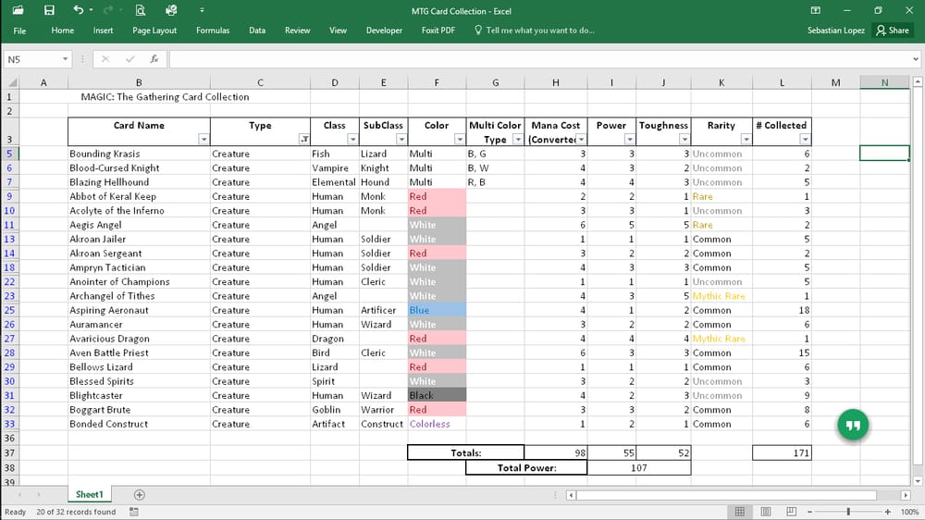Switch to Page Layout view icon
925x520 pixels.
click(766, 512)
